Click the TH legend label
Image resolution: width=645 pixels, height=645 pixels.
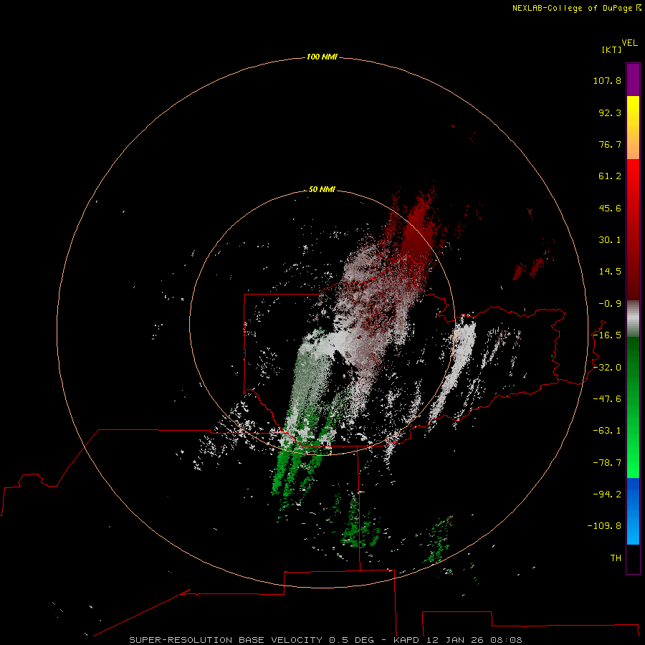click(x=616, y=558)
